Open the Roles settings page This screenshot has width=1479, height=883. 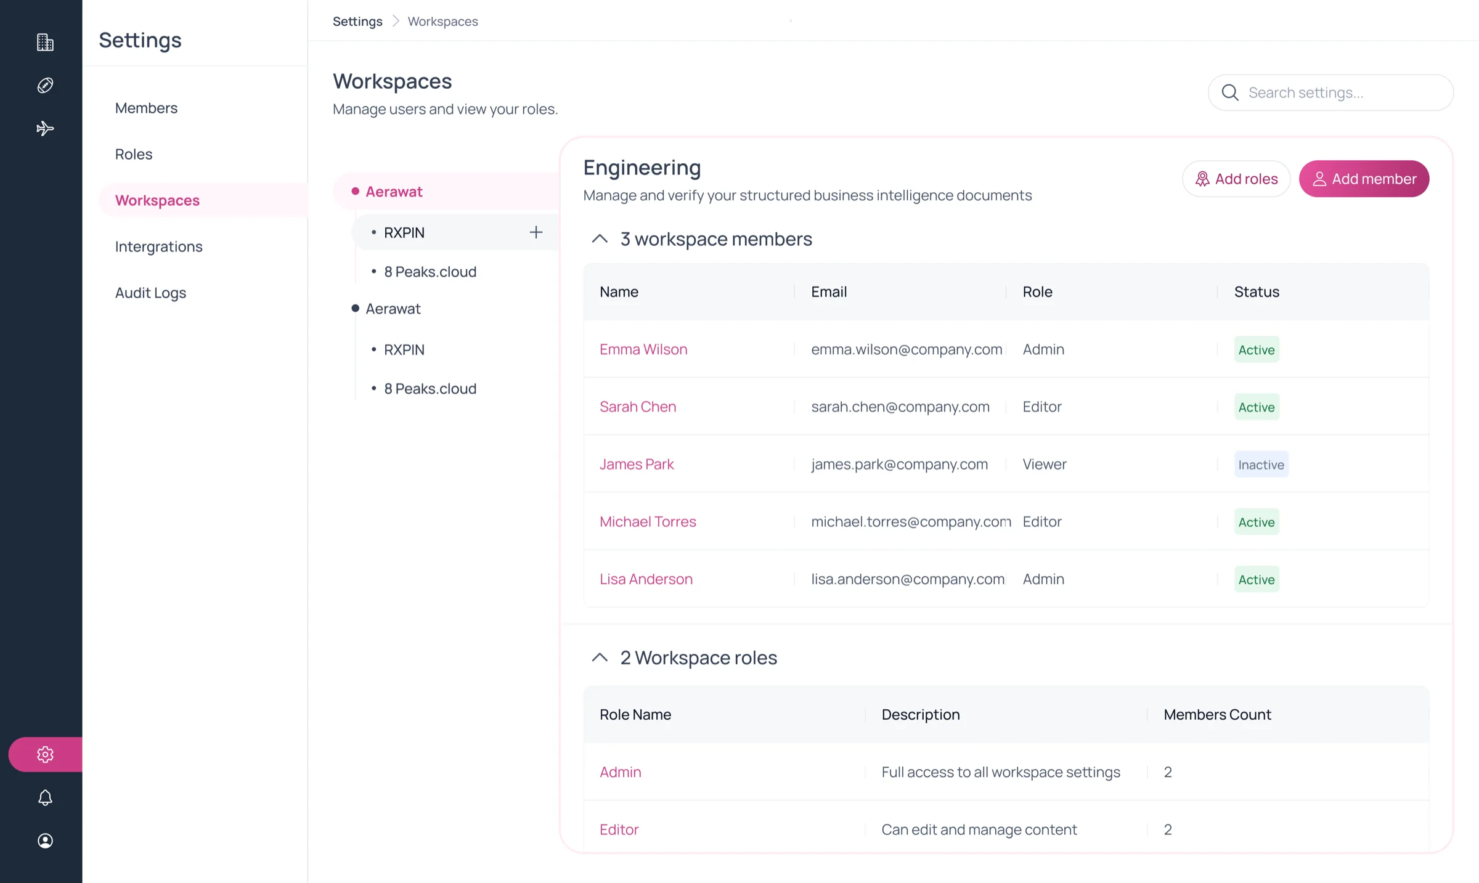pos(134,154)
